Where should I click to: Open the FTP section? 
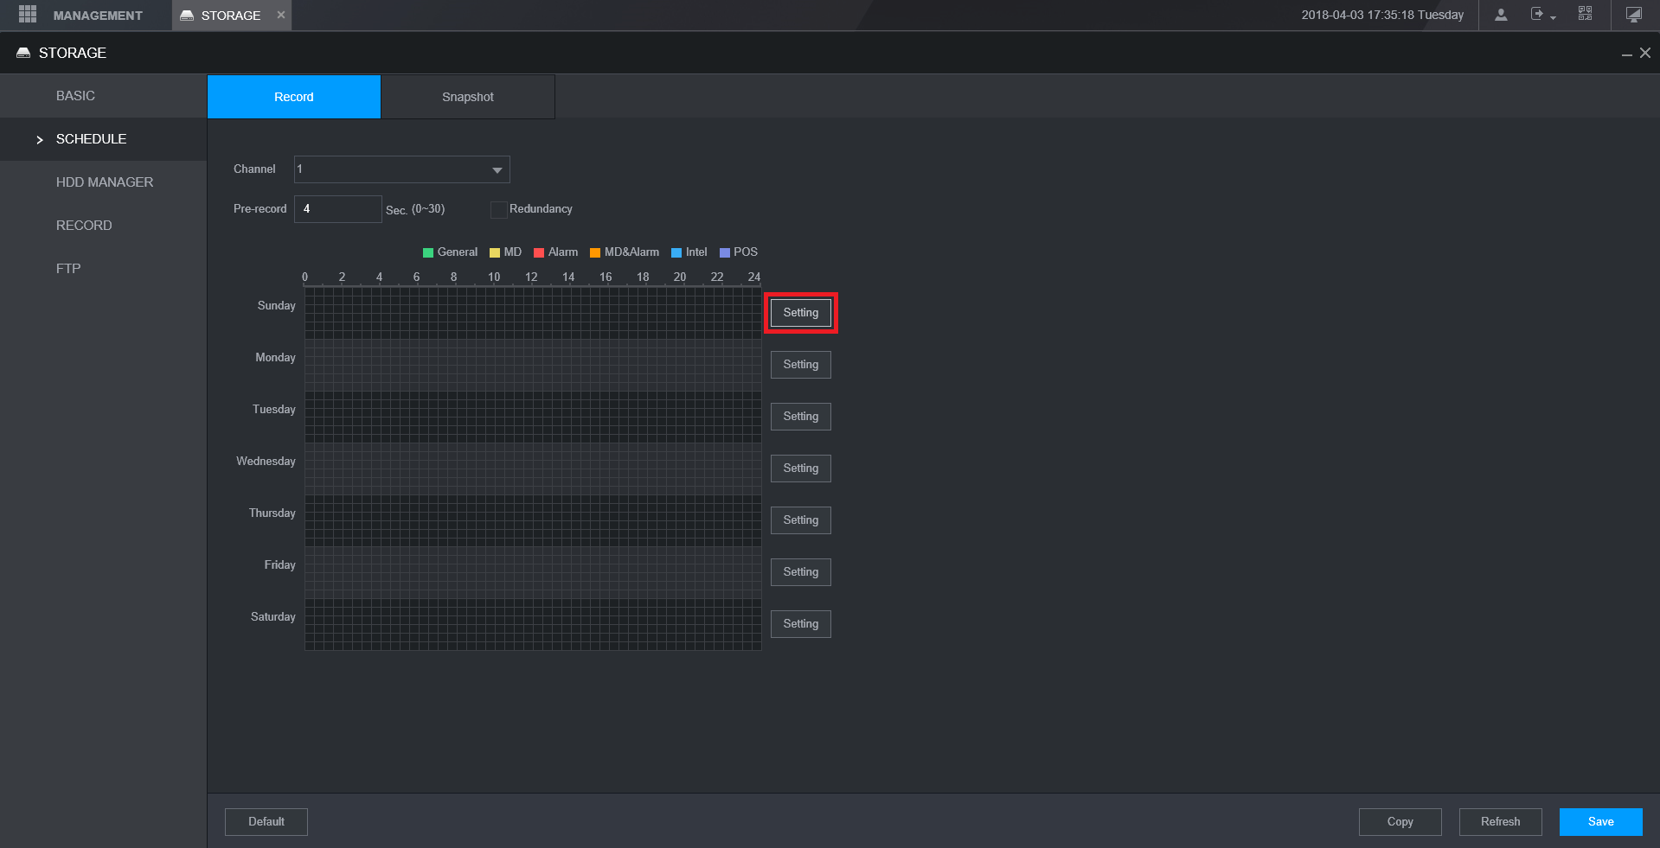point(103,269)
